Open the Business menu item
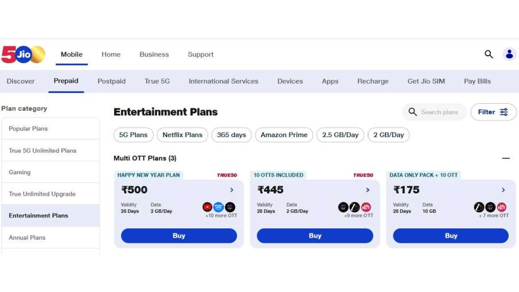This screenshot has height=292, width=519. click(154, 54)
